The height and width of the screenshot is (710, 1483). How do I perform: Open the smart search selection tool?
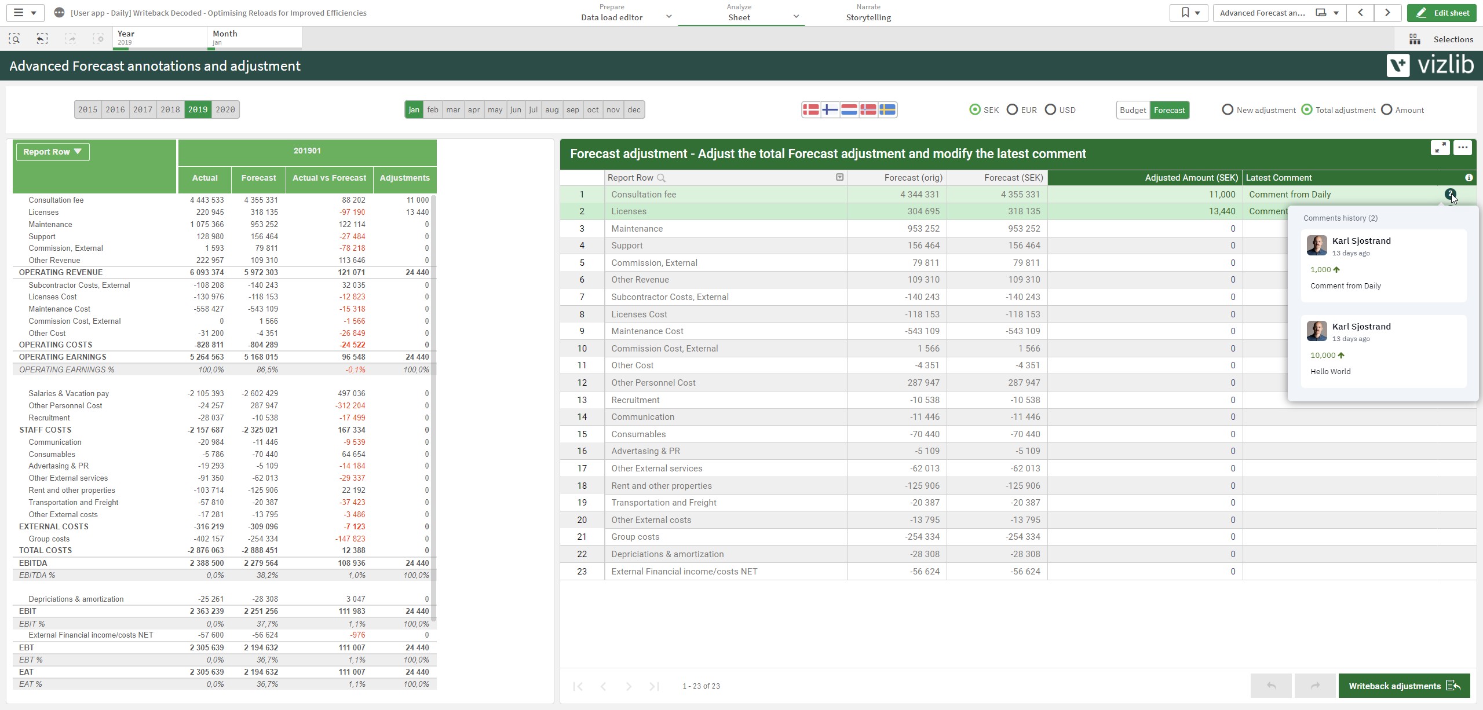[14, 39]
